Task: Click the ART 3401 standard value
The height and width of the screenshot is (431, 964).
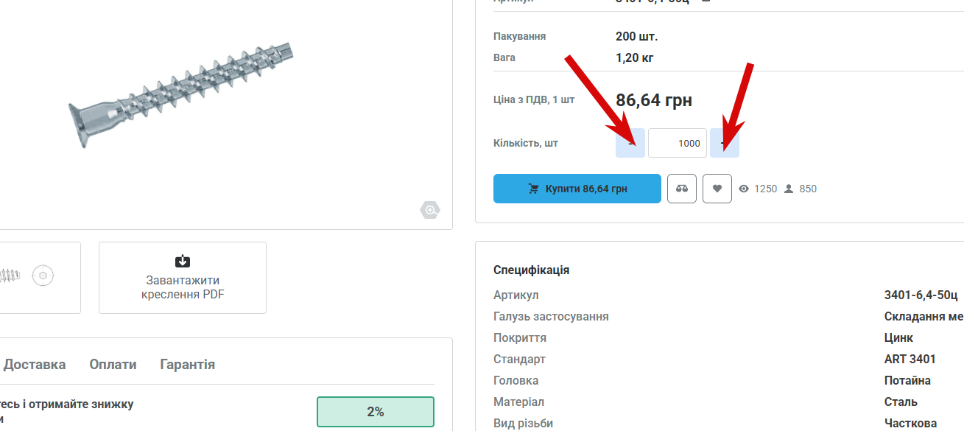Action: coord(910,359)
